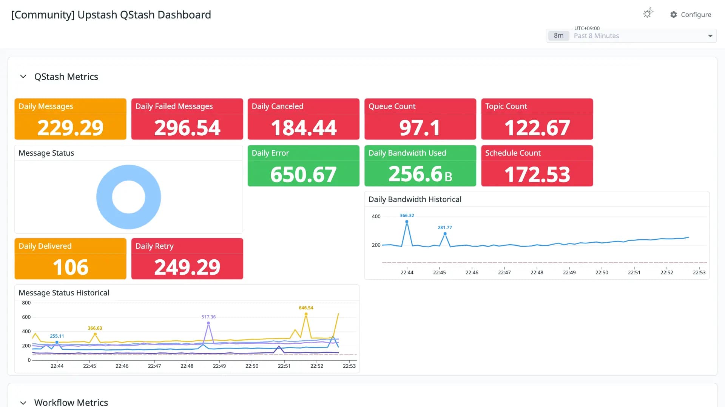The width and height of the screenshot is (725, 407).
Task: Click the UTC+09:00 timezone label
Action: point(587,28)
